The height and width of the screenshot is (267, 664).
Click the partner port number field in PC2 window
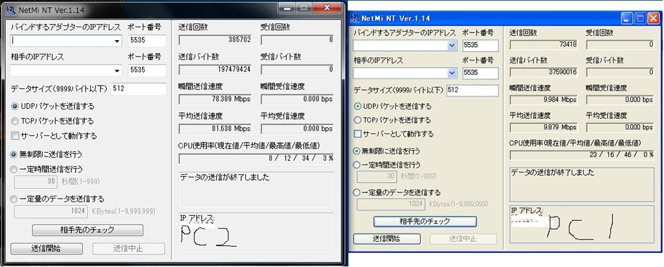[x=147, y=71]
